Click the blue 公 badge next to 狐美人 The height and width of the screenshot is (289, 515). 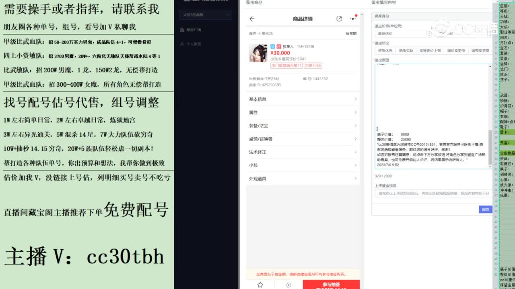[273, 46]
